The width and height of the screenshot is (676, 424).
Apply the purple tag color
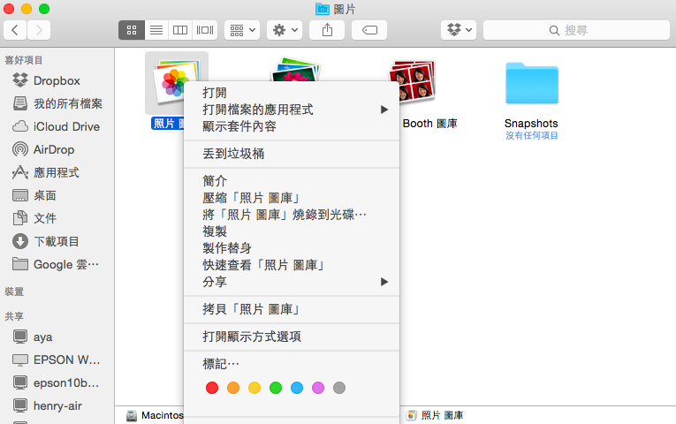[318, 388]
